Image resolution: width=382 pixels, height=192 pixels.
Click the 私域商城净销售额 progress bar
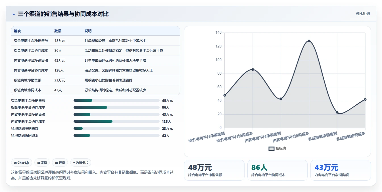[x=116, y=128]
